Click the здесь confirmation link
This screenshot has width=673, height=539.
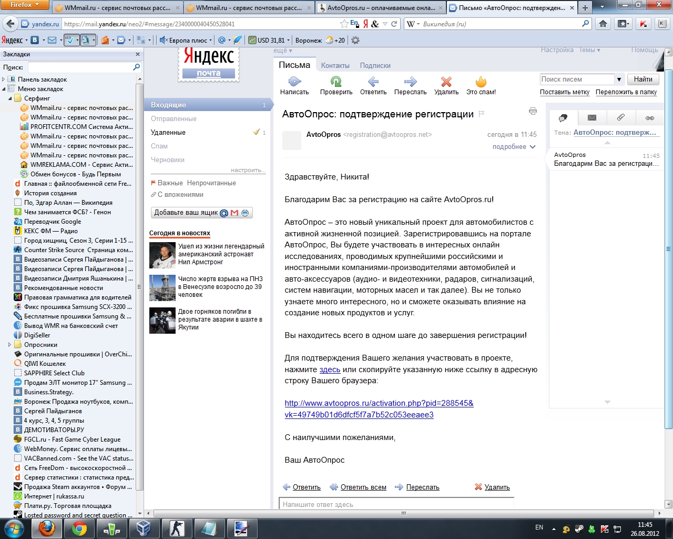coord(330,370)
